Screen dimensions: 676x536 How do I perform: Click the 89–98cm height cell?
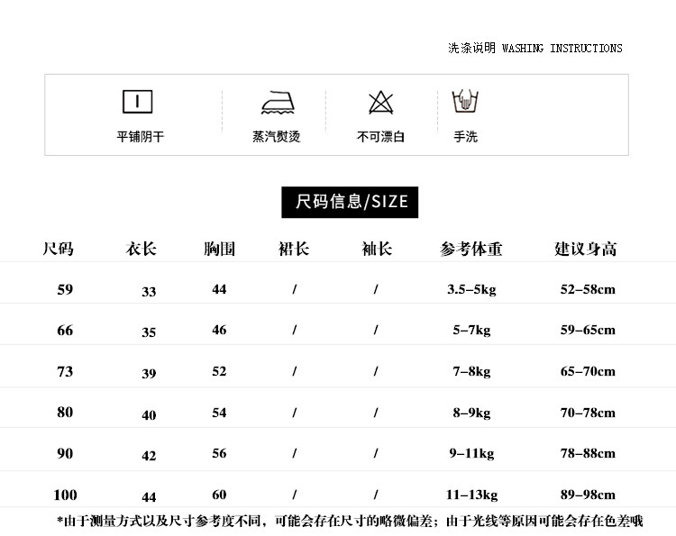click(x=588, y=495)
